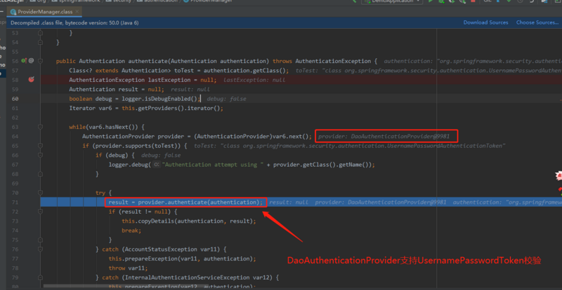
Task: Click 'hasNext' in the while condition
Action: 117,127
